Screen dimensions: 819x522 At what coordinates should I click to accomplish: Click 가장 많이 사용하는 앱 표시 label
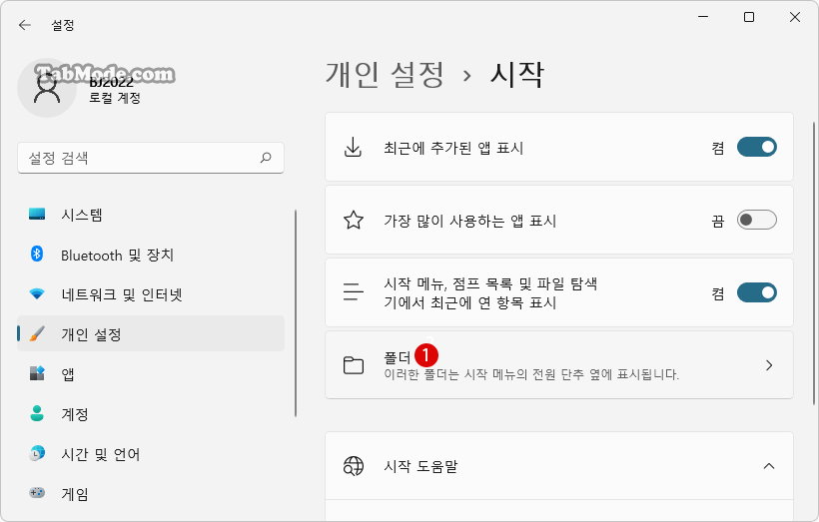tap(470, 221)
